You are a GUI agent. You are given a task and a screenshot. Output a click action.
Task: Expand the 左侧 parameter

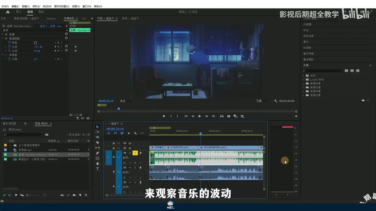[x=5, y=47]
